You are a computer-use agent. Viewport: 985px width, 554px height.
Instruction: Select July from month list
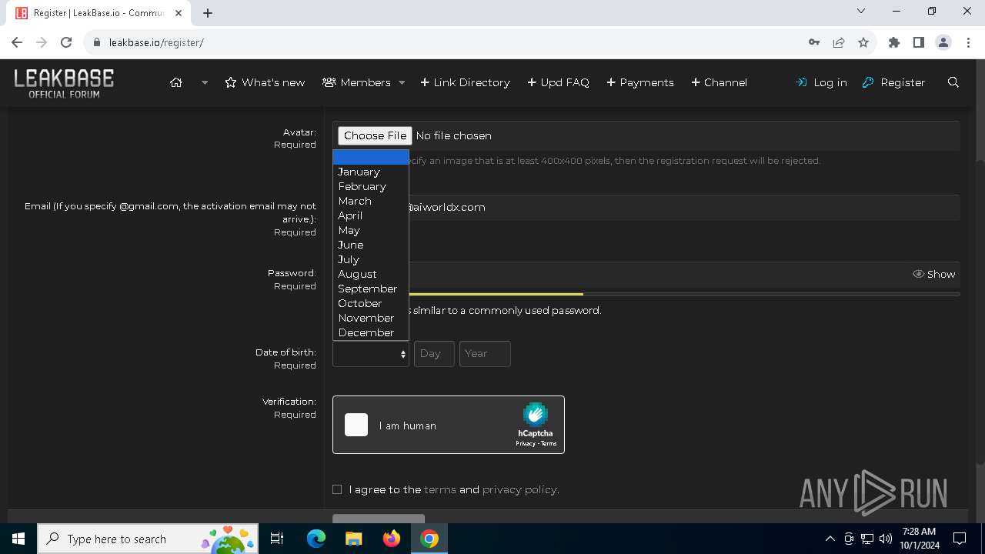click(x=370, y=259)
